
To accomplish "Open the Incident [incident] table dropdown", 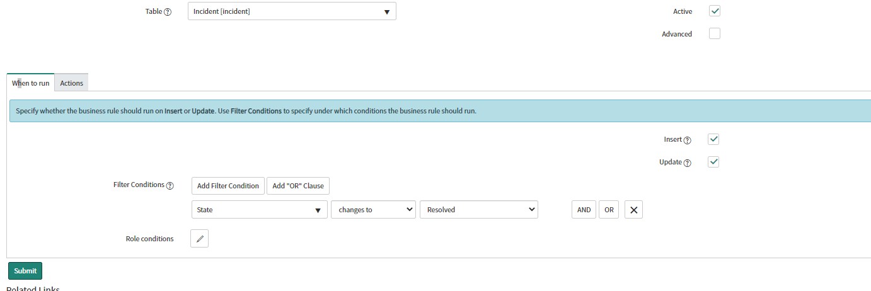I will pos(292,11).
